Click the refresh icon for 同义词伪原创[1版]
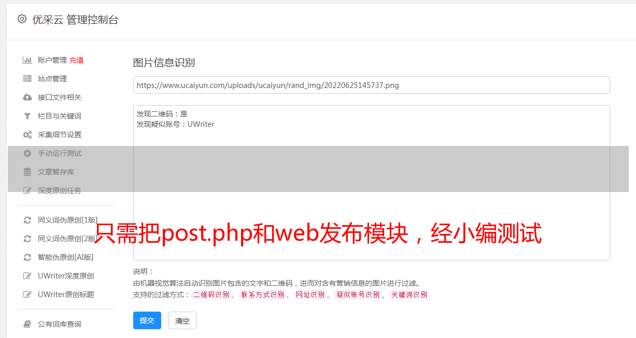This screenshot has width=636, height=338. point(27,220)
